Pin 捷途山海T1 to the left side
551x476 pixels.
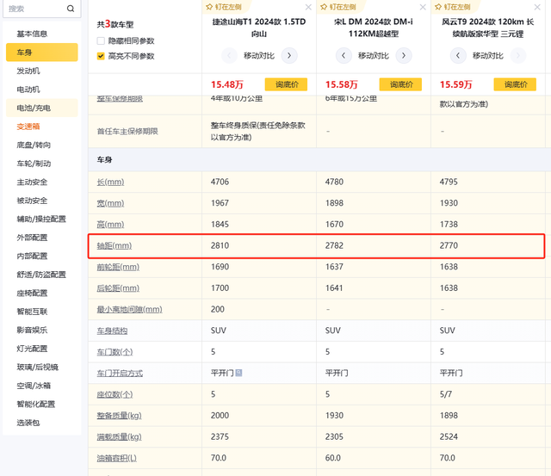pyautogui.click(x=224, y=7)
